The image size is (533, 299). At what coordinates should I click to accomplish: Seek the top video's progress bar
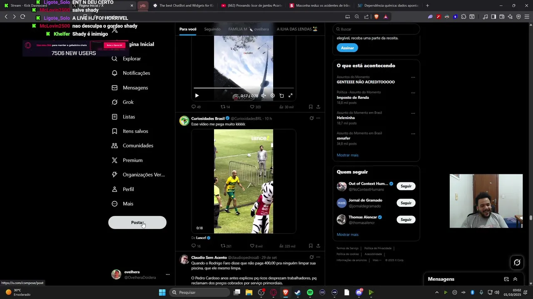pos(244,88)
